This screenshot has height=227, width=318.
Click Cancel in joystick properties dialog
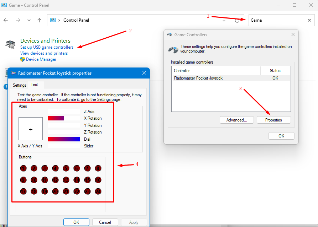coord(105,222)
